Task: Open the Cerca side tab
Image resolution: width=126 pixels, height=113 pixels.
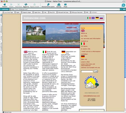Action: tap(1, 38)
